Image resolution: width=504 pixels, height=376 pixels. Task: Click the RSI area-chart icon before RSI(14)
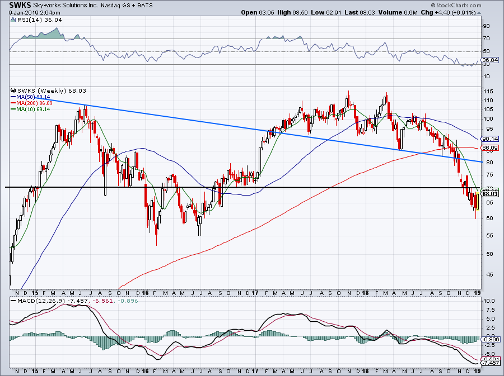[x=13, y=20]
